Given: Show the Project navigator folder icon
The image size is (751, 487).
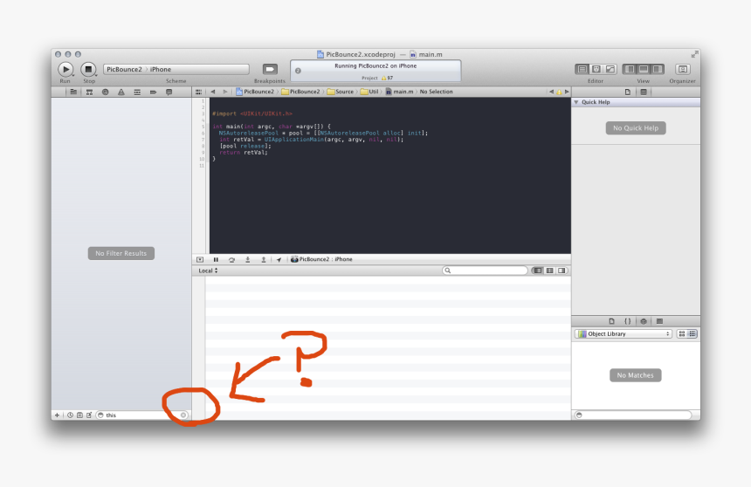Looking at the screenshot, I should pyautogui.click(x=73, y=92).
